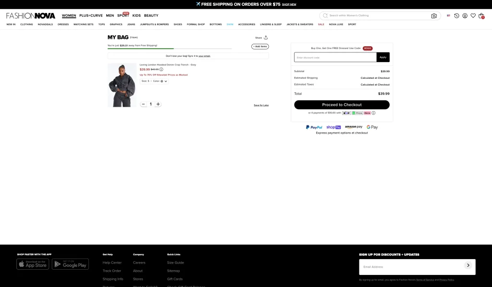The height and width of the screenshot is (287, 492).
Task: View order history via the clock icon
Action: (x=456, y=15)
